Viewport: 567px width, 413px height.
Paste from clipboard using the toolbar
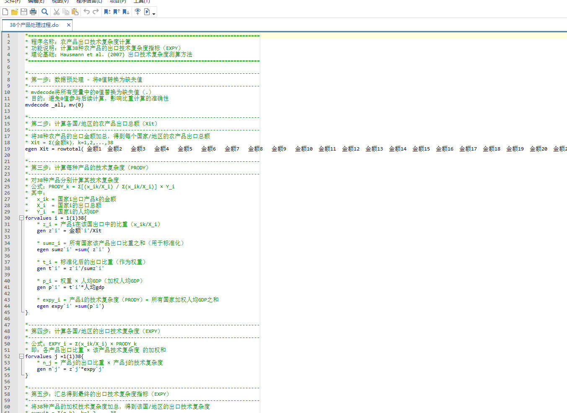point(75,12)
